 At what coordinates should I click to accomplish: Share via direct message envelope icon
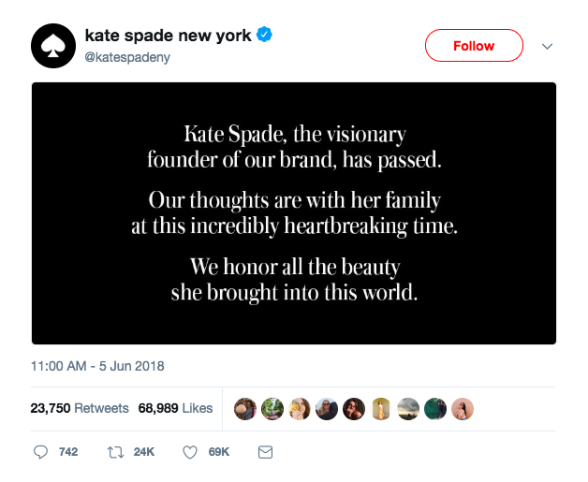point(265,452)
